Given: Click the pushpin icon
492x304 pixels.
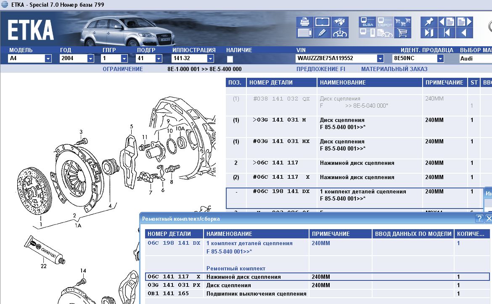Looking at the screenshot, I should coord(429,22).
